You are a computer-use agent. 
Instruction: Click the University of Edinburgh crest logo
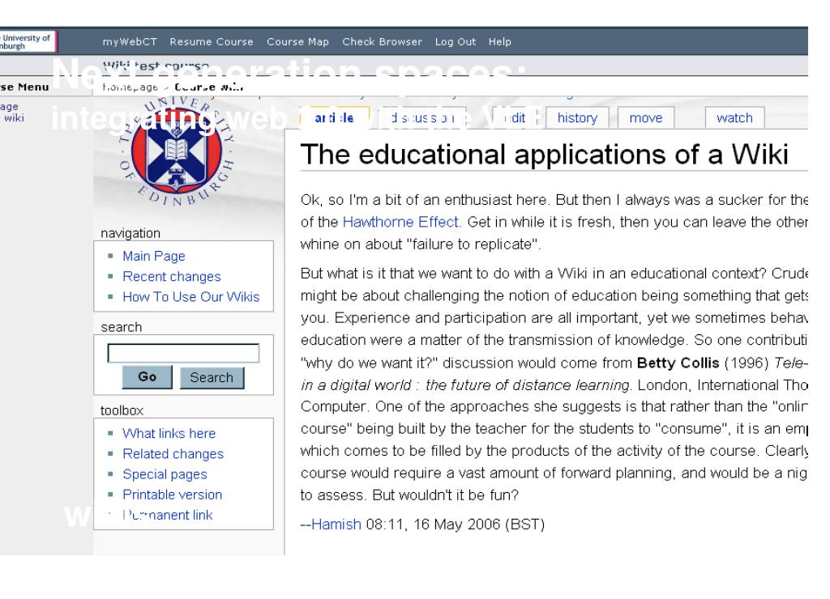[x=176, y=151]
